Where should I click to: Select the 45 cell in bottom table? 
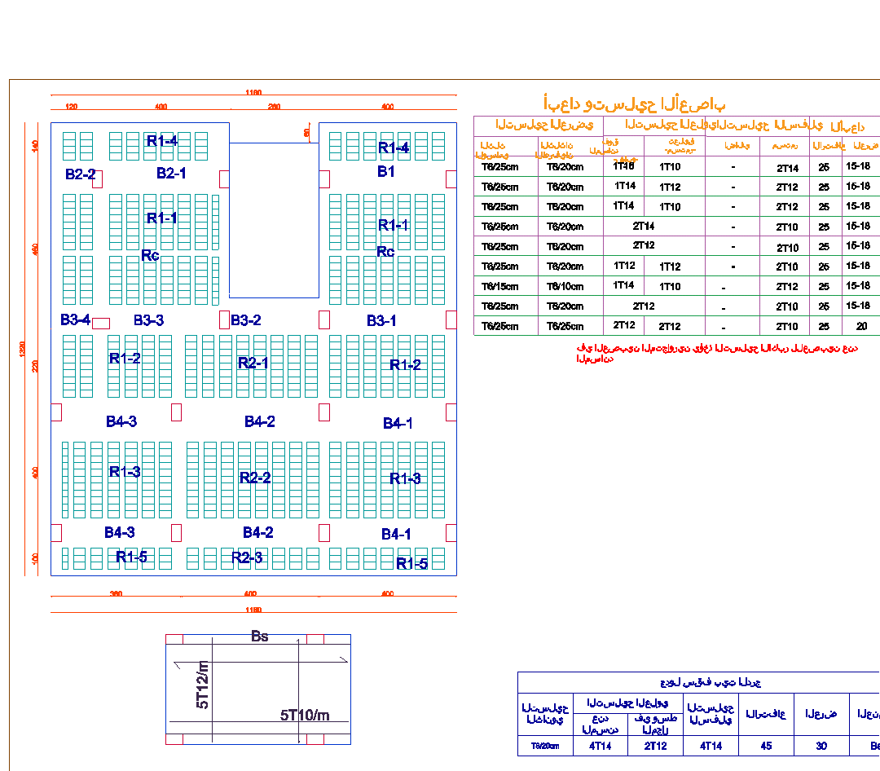point(766,747)
